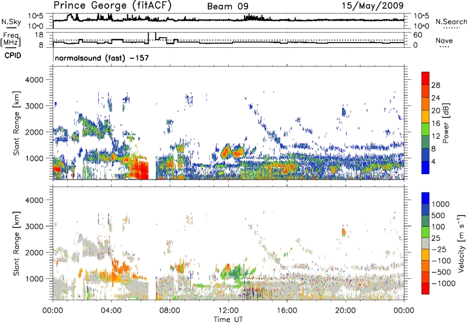
Task: Click the gray -25 to 25 Velocity color bar segment
Action: [x=426, y=244]
